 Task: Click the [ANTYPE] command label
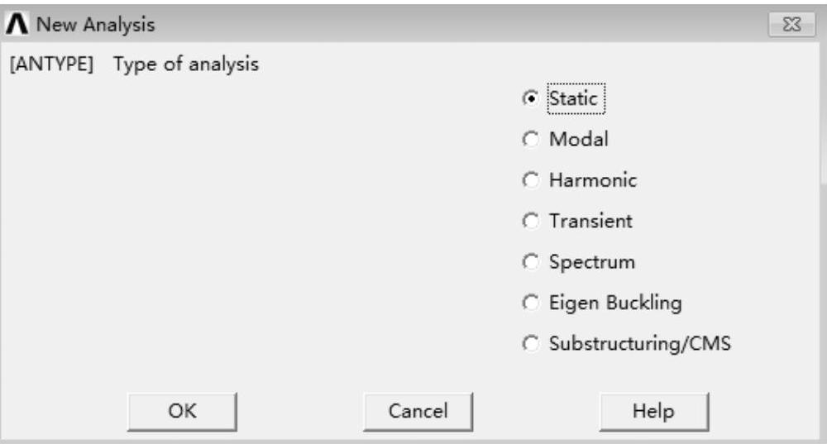click(51, 64)
